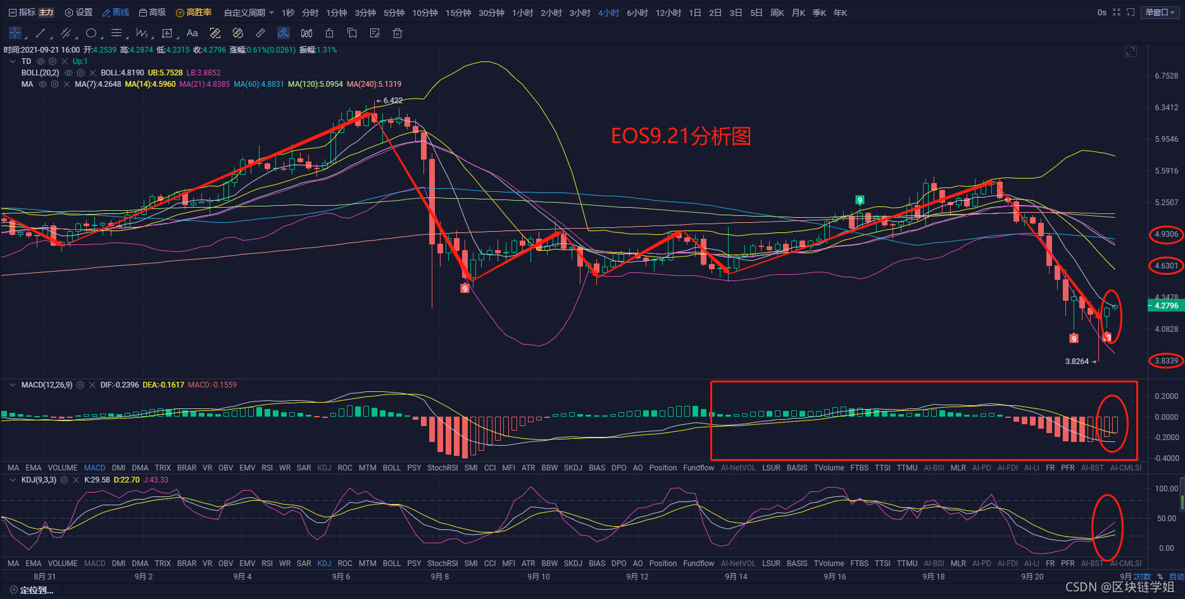Click the 定位到... locate button
Screen dimensions: 1185x599
[32, 590]
